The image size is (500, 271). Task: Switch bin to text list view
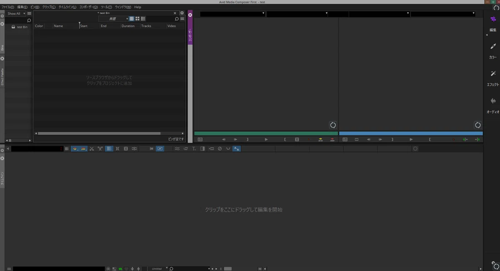coord(132,19)
